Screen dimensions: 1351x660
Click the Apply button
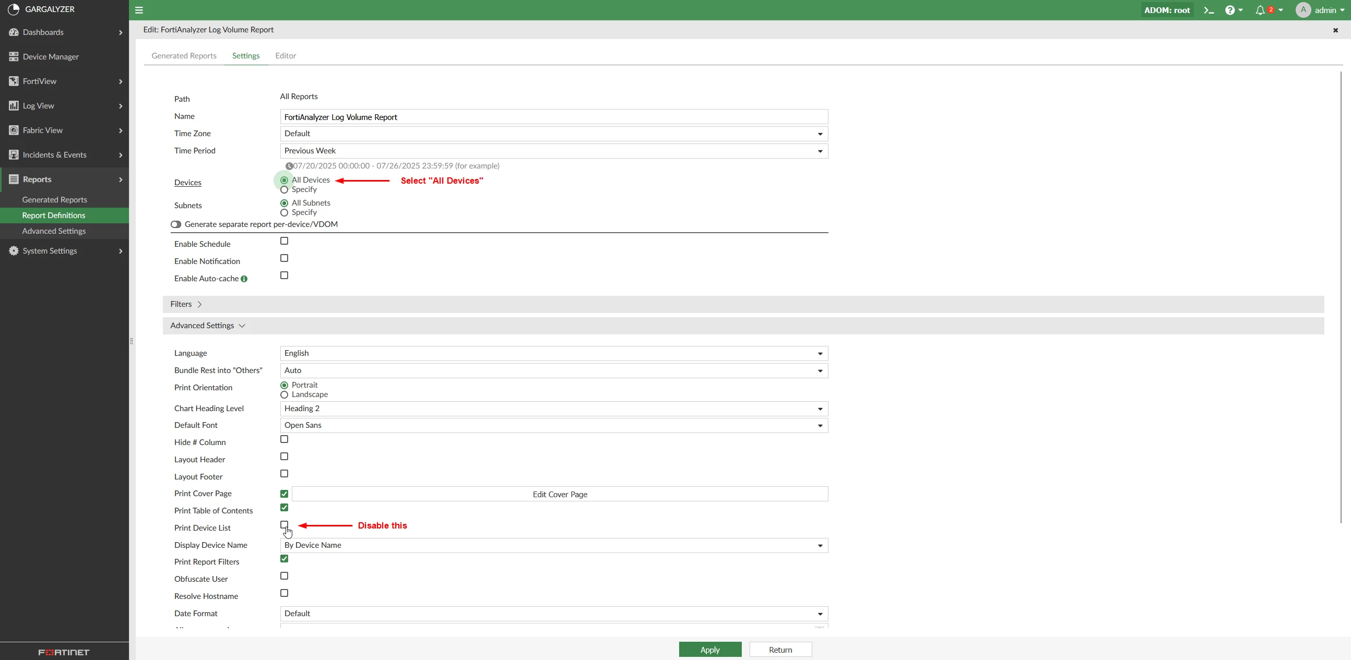tap(710, 650)
